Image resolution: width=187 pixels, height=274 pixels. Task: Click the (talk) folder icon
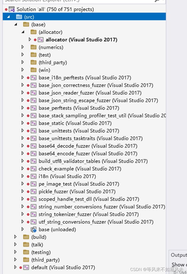26,245
